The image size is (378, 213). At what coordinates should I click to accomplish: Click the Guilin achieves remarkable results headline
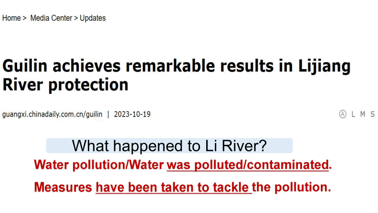coord(176,75)
